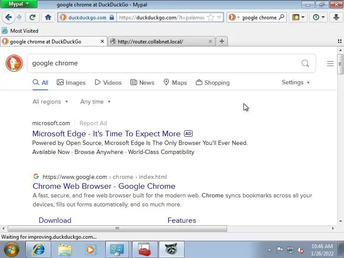Image resolution: width=344 pixels, height=258 pixels.
Task: Open the History clock button menu
Action: tap(318, 17)
